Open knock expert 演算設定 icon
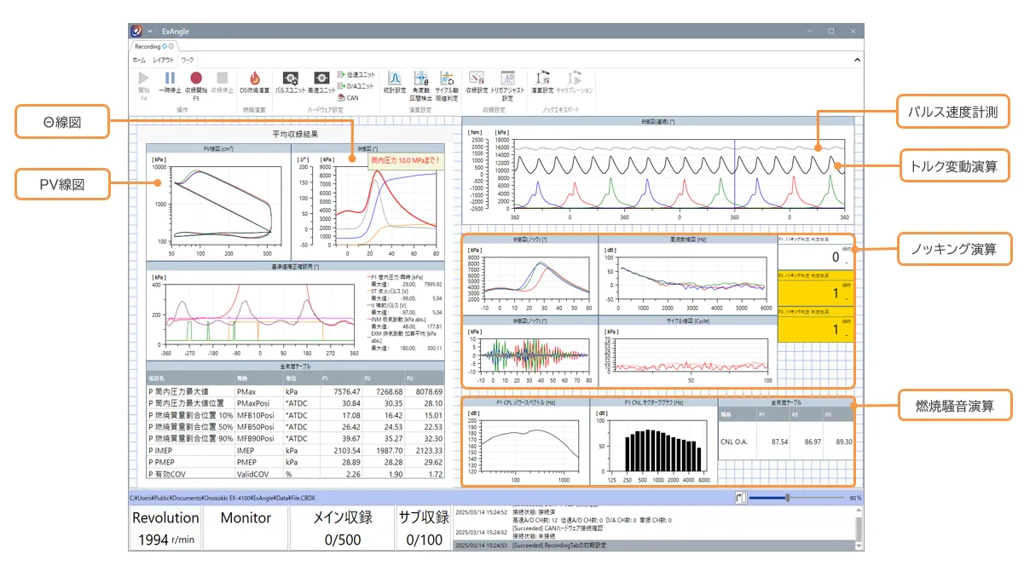Viewport: 1024px width, 566px height. coord(542,78)
